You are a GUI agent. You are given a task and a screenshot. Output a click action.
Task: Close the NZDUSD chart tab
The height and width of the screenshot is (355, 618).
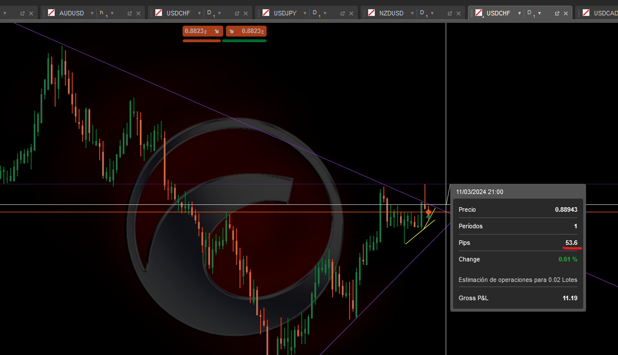click(458, 13)
